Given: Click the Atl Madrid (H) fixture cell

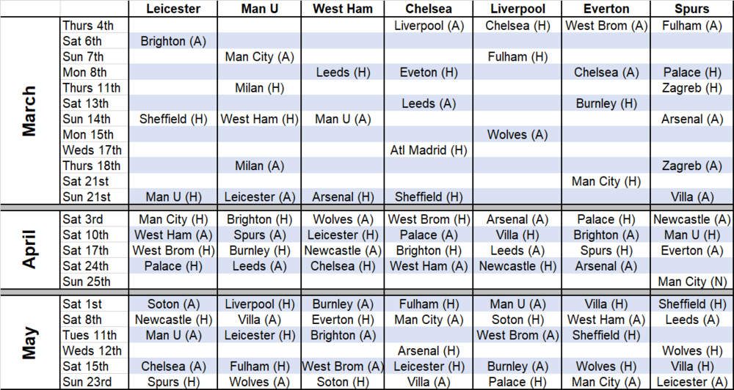Looking at the screenshot, I should tap(429, 150).
